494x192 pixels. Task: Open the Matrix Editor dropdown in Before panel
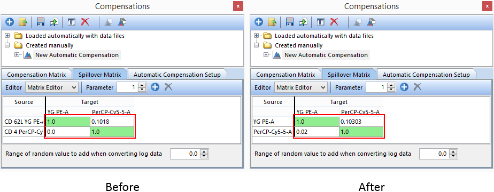pyautogui.click(x=52, y=87)
